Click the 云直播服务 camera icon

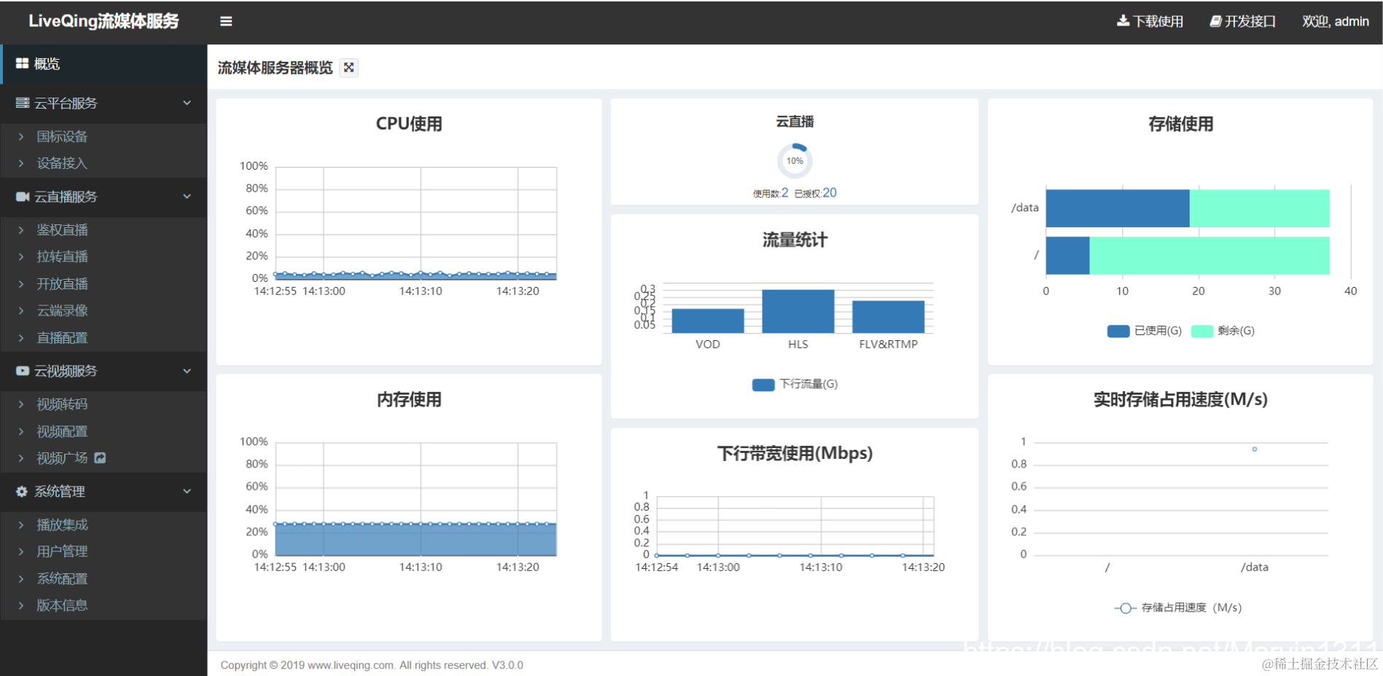click(x=23, y=197)
